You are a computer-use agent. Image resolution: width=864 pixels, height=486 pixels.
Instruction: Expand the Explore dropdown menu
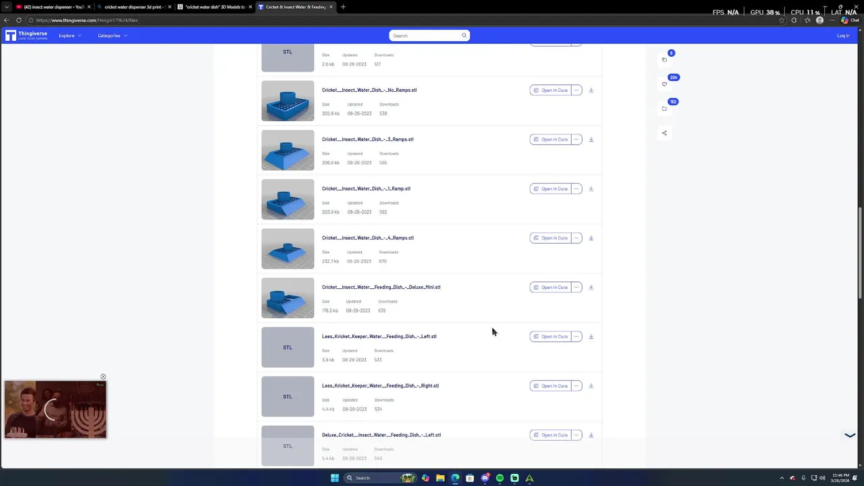[x=70, y=35]
